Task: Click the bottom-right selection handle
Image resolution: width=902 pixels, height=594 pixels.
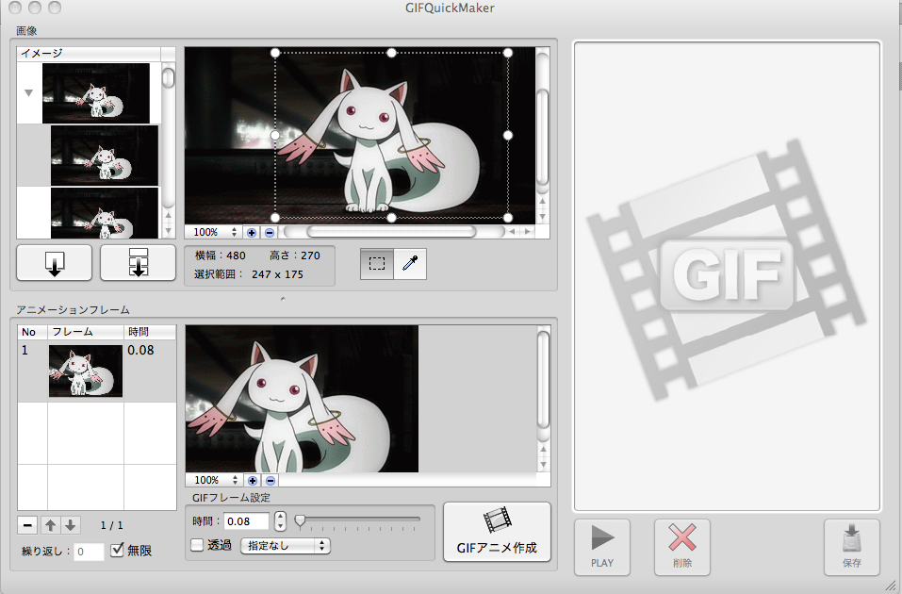Action: 508,218
